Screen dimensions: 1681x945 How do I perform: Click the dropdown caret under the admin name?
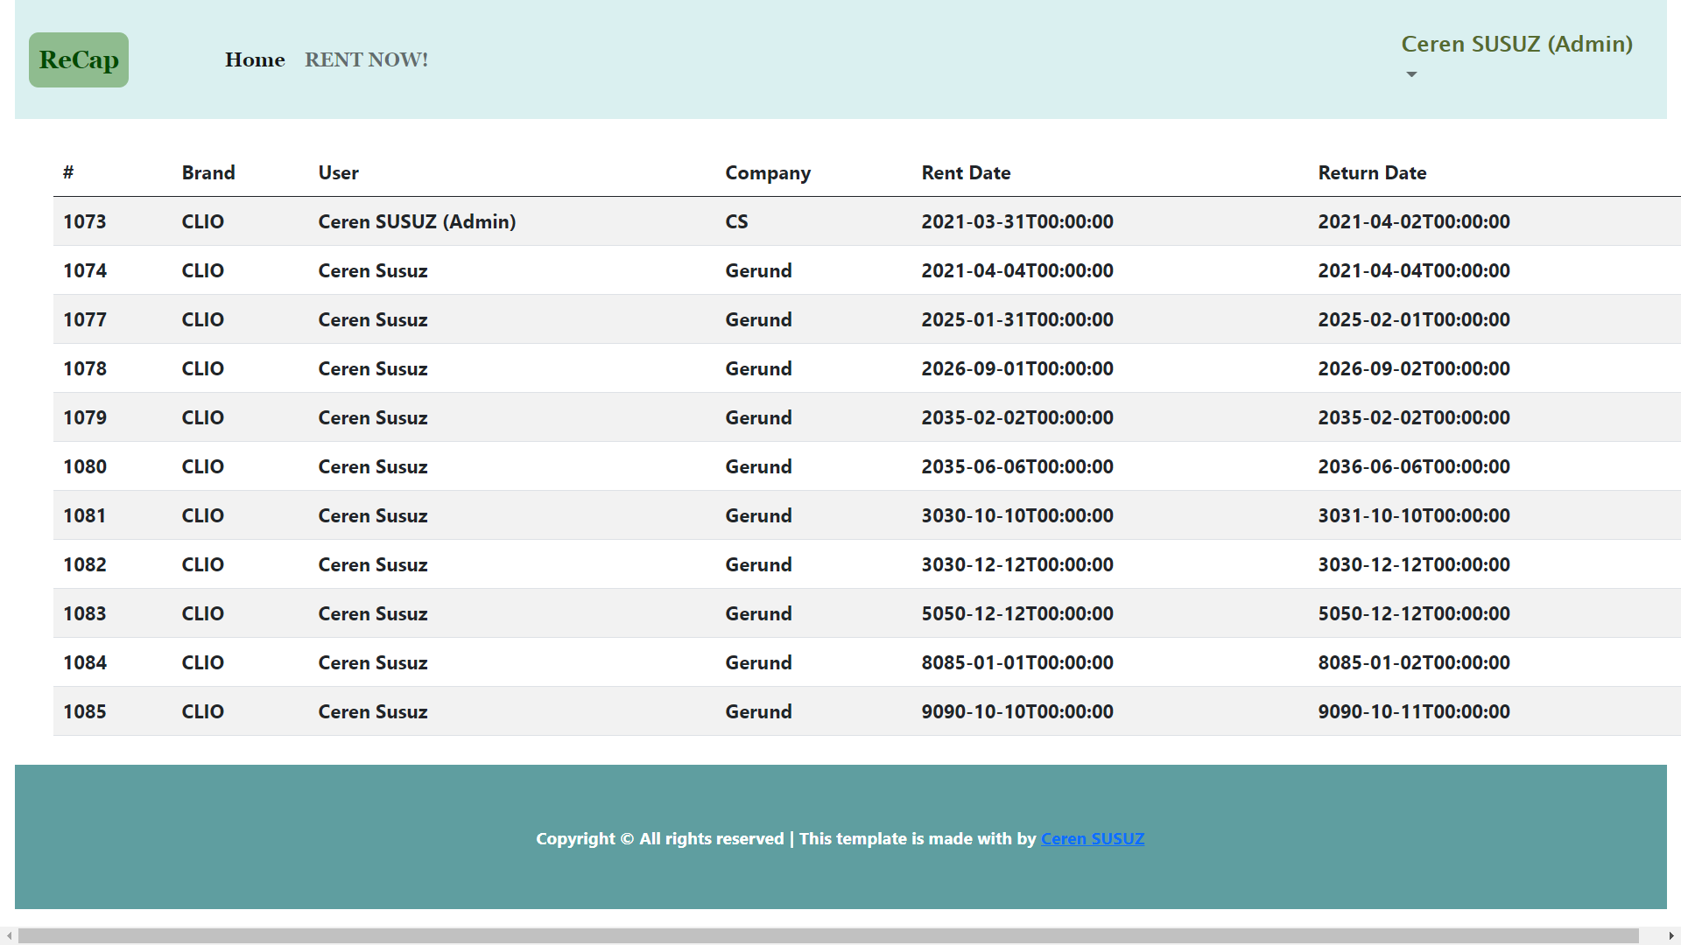[x=1411, y=74]
